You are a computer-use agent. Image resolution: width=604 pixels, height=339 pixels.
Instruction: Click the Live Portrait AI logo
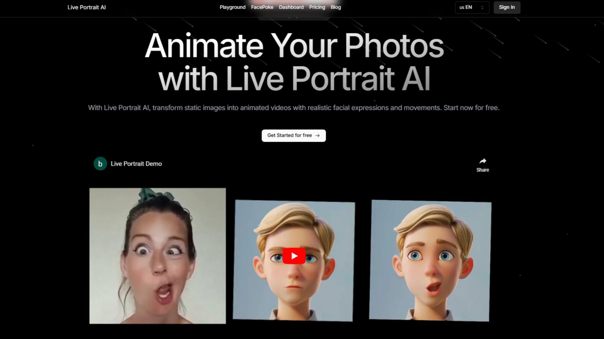tap(87, 7)
